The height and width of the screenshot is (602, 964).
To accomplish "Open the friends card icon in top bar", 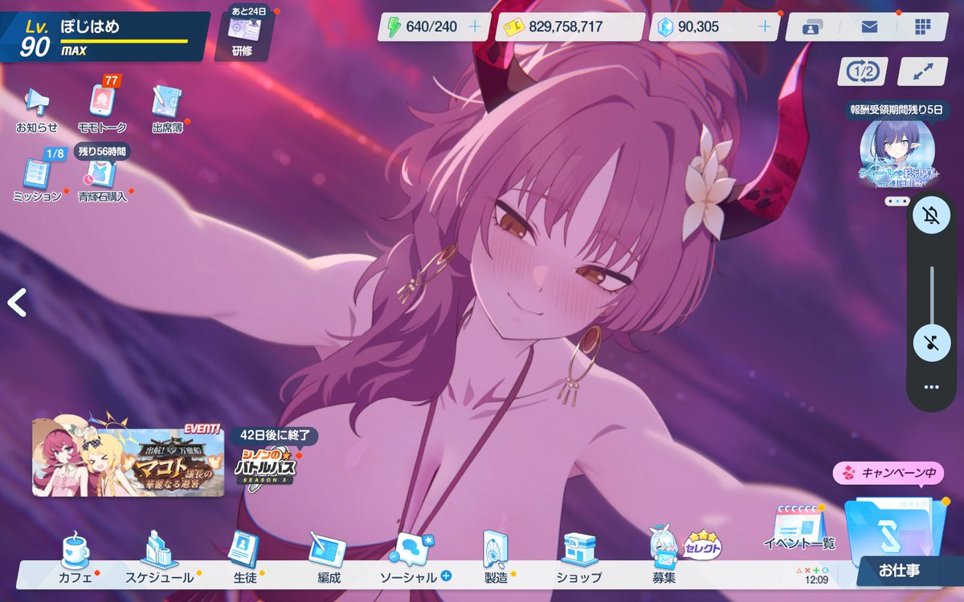I will coord(811,27).
